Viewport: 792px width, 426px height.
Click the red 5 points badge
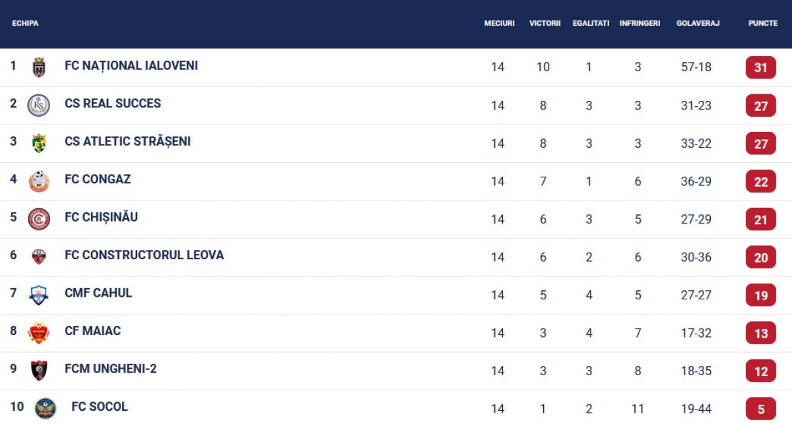[x=761, y=409]
